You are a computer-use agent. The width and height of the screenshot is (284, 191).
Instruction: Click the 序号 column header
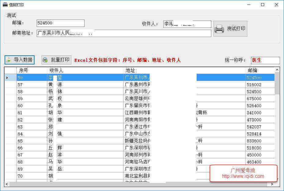tap(32, 70)
